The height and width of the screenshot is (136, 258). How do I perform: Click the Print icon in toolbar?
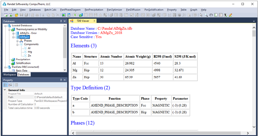[x=37, y=15]
